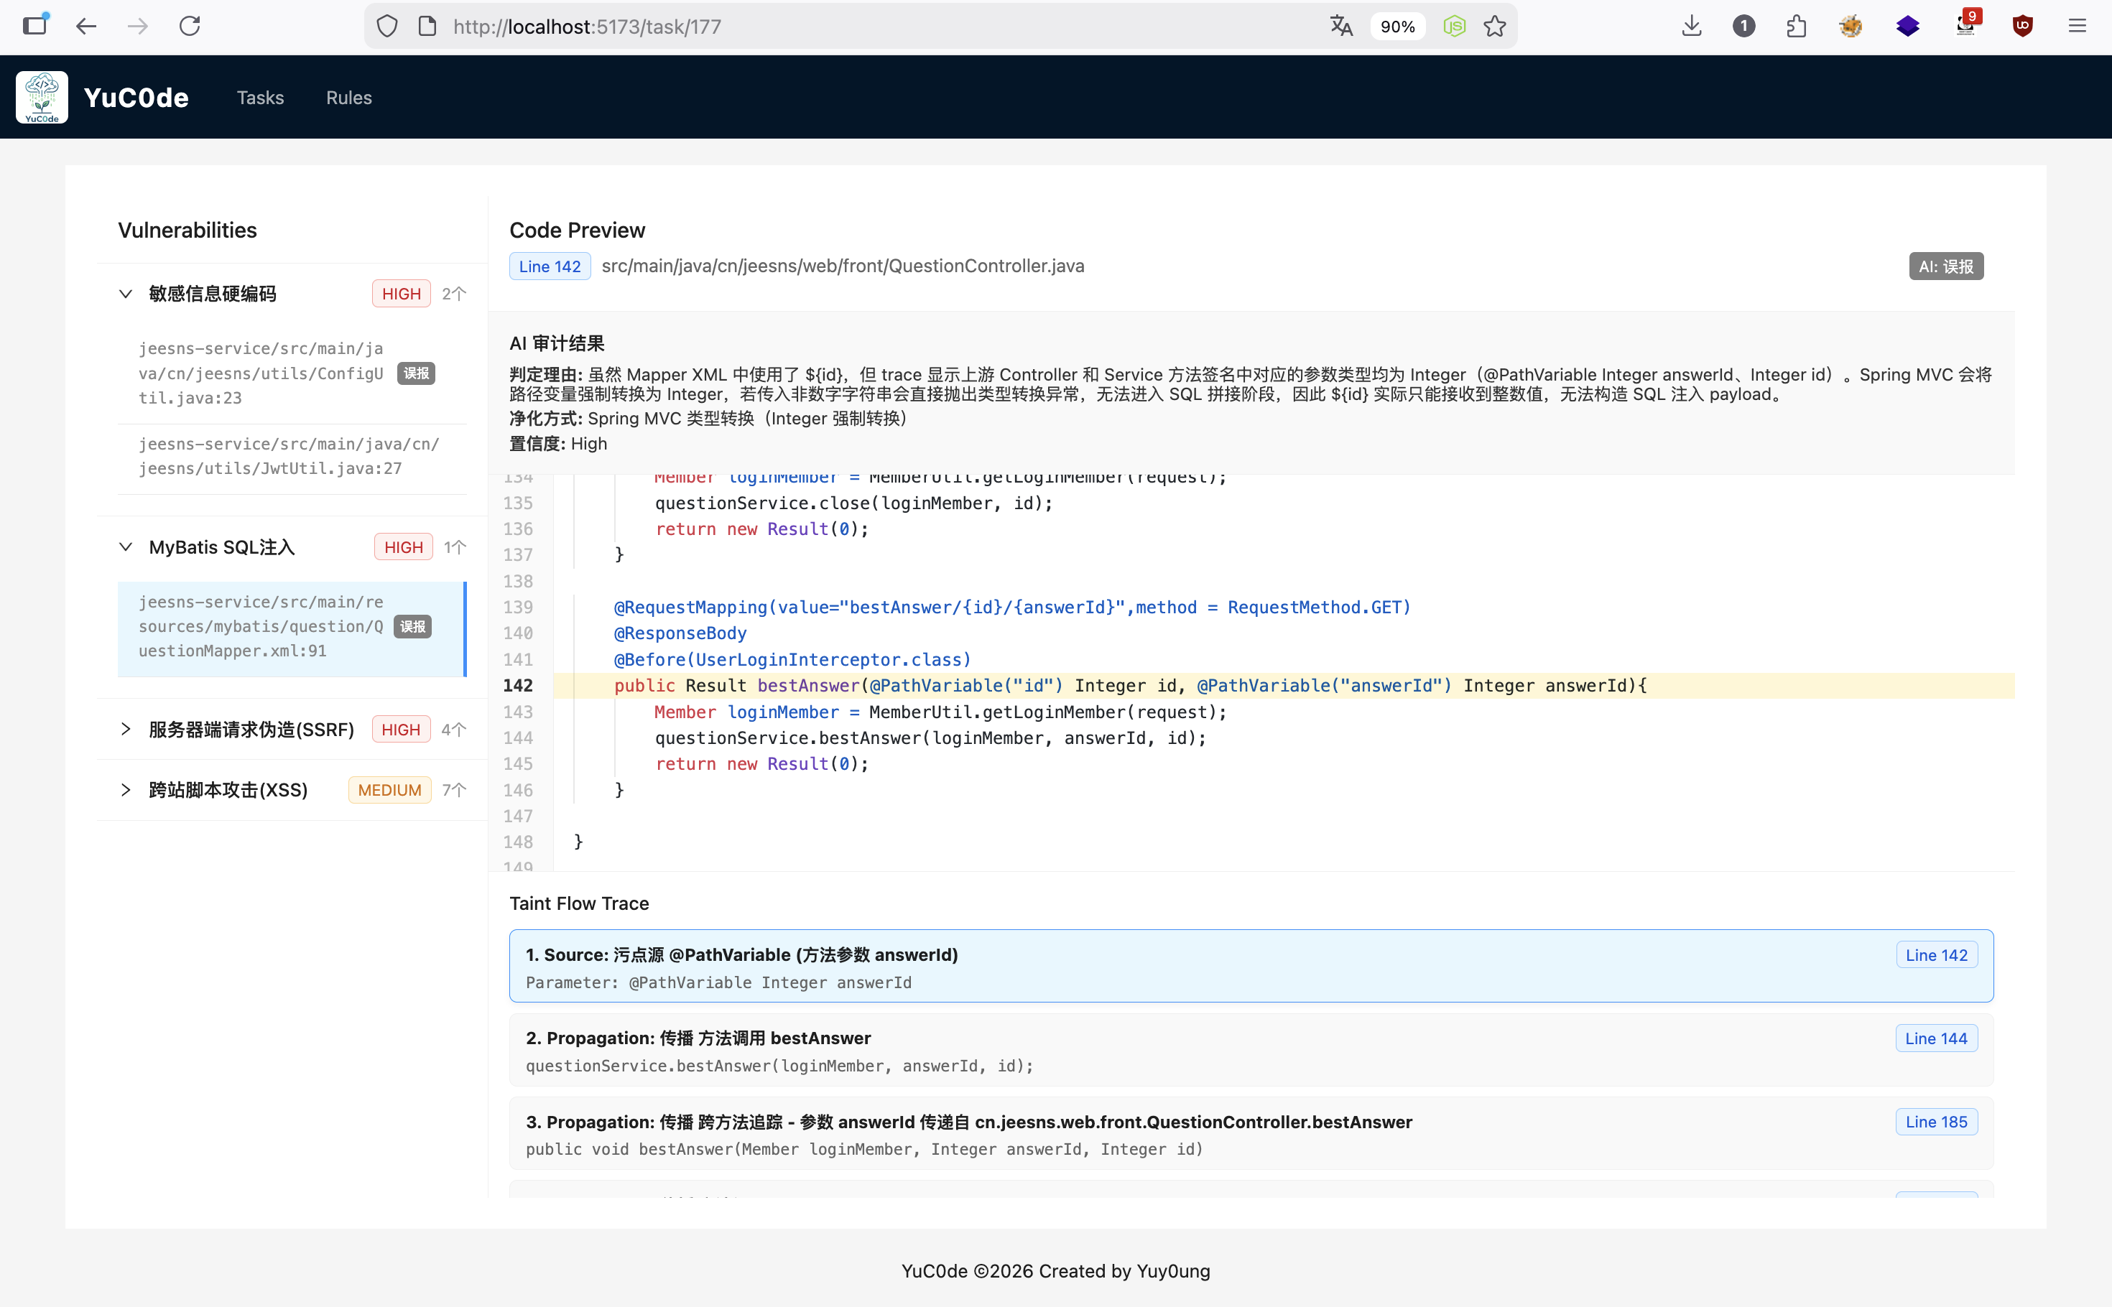Click the tracking protection shield icon
The image size is (2112, 1307).
coord(387,26)
